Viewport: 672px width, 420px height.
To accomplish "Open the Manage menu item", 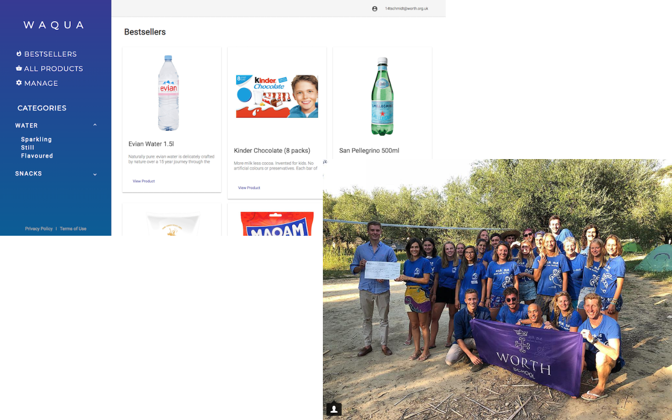I will click(41, 83).
